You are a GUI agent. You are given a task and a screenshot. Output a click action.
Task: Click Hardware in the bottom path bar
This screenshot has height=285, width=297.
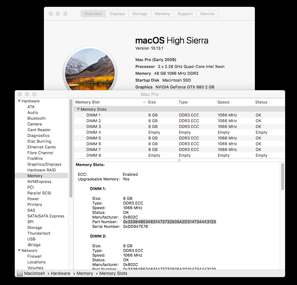pos(60,273)
